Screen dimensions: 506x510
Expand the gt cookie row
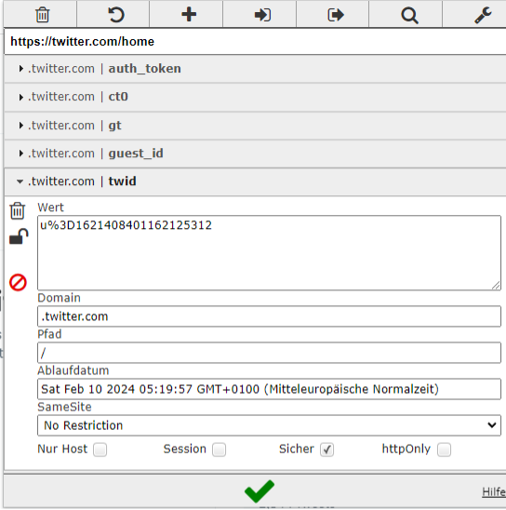255,126
